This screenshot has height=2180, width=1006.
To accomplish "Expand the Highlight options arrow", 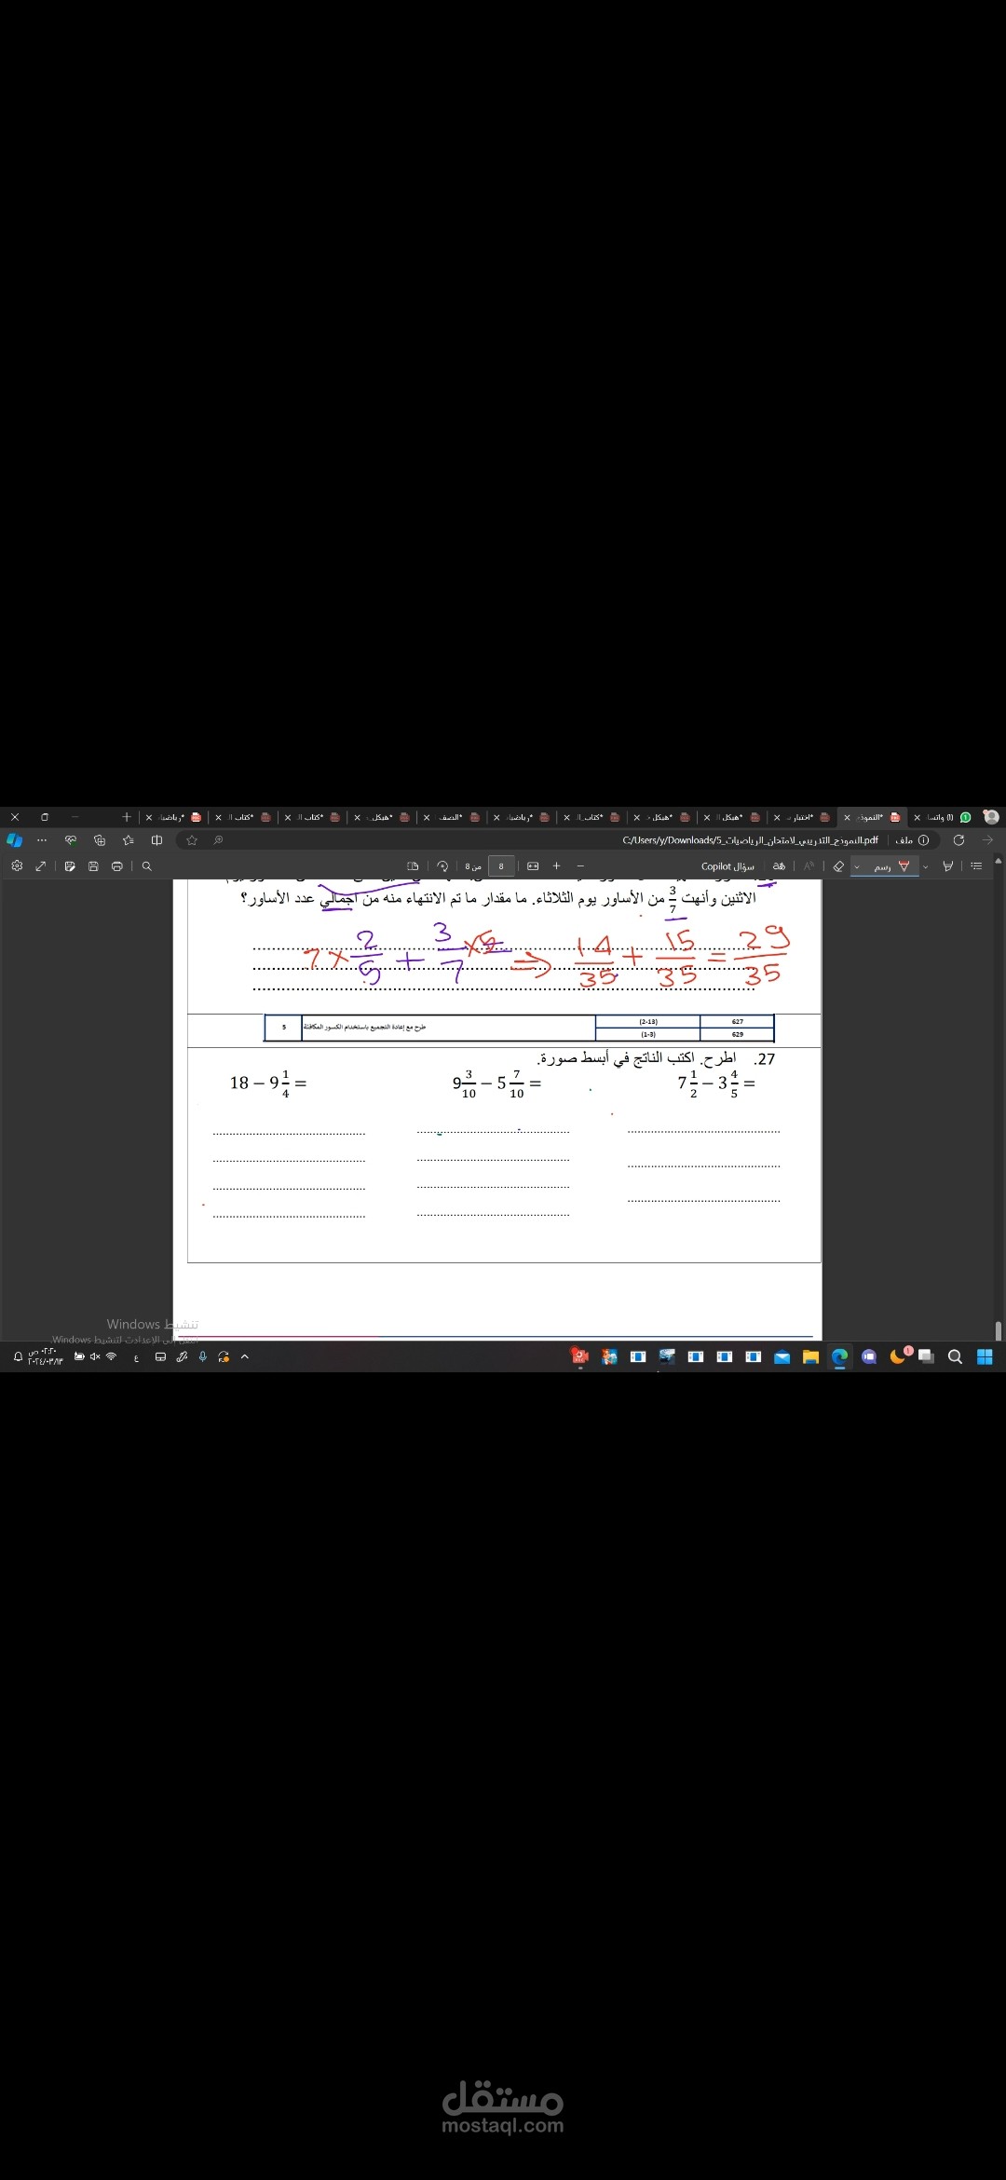I will (x=925, y=866).
